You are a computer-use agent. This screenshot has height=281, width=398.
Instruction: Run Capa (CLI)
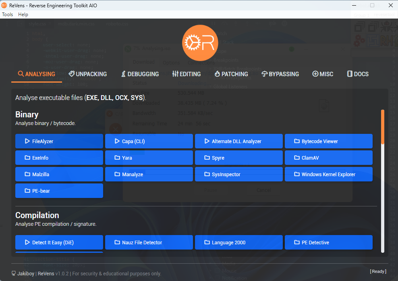149,141
